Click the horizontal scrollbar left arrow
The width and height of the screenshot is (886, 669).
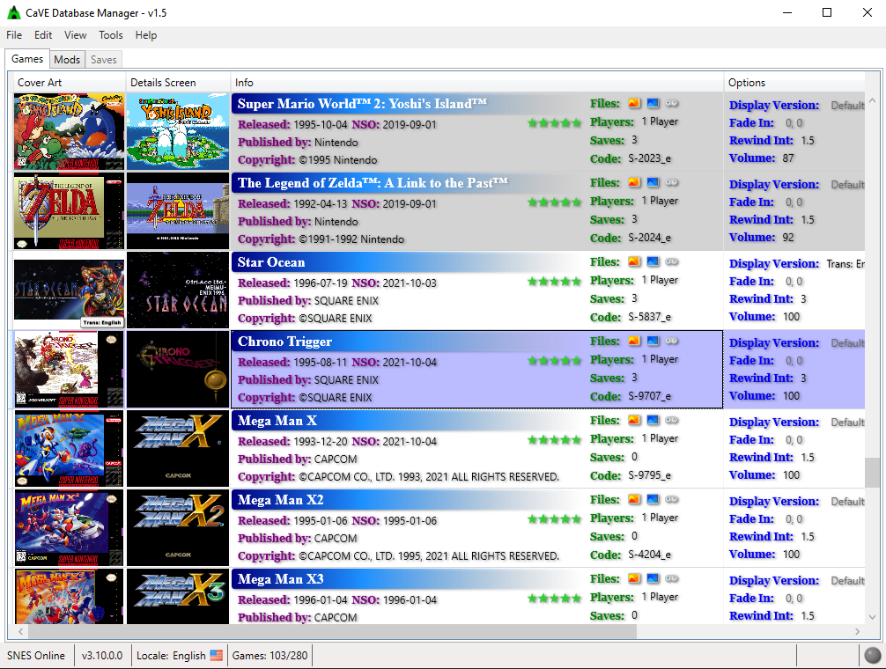(21, 631)
